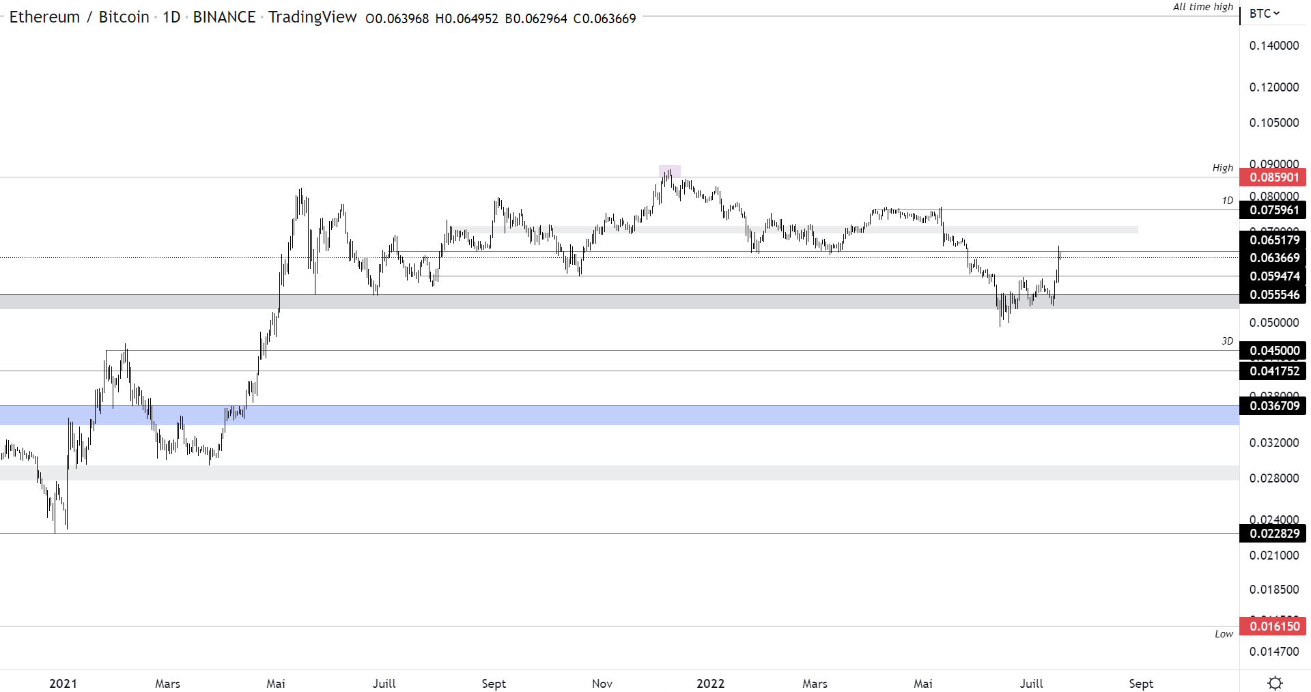Click the '3D' level label near 0.045000
1311x692 pixels.
[x=1228, y=341]
